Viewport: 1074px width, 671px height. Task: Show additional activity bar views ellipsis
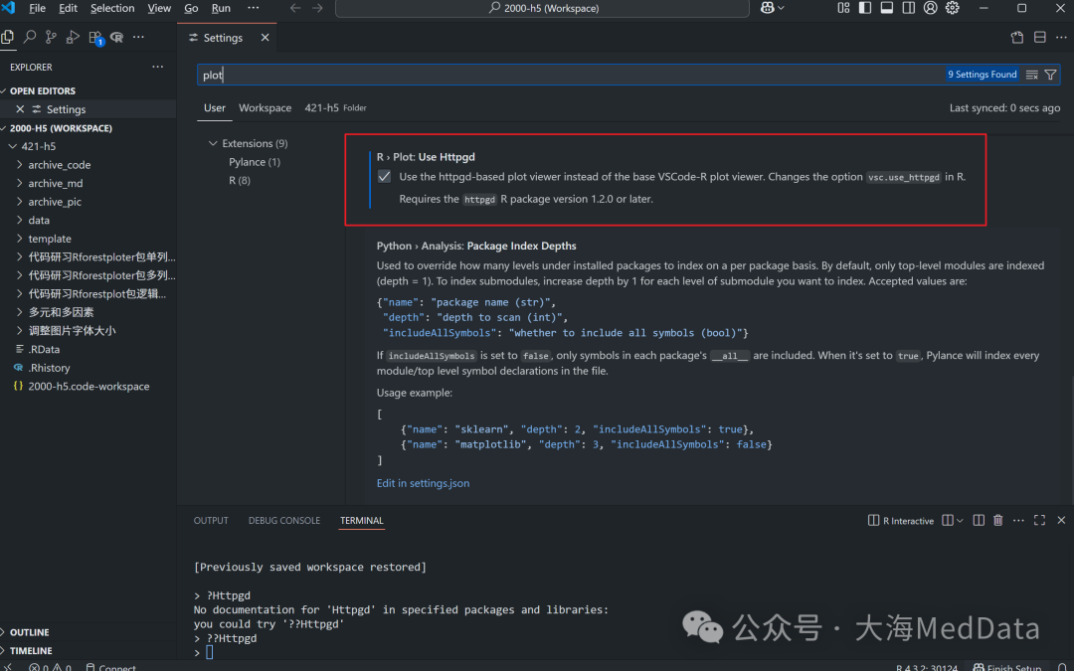point(138,37)
